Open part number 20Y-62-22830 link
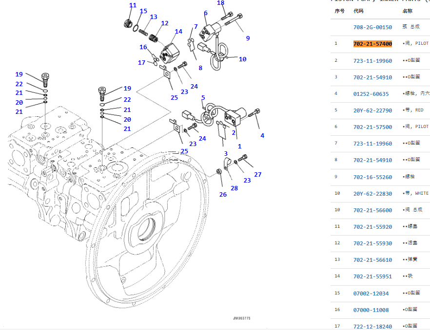430x330 pixels. click(372, 194)
